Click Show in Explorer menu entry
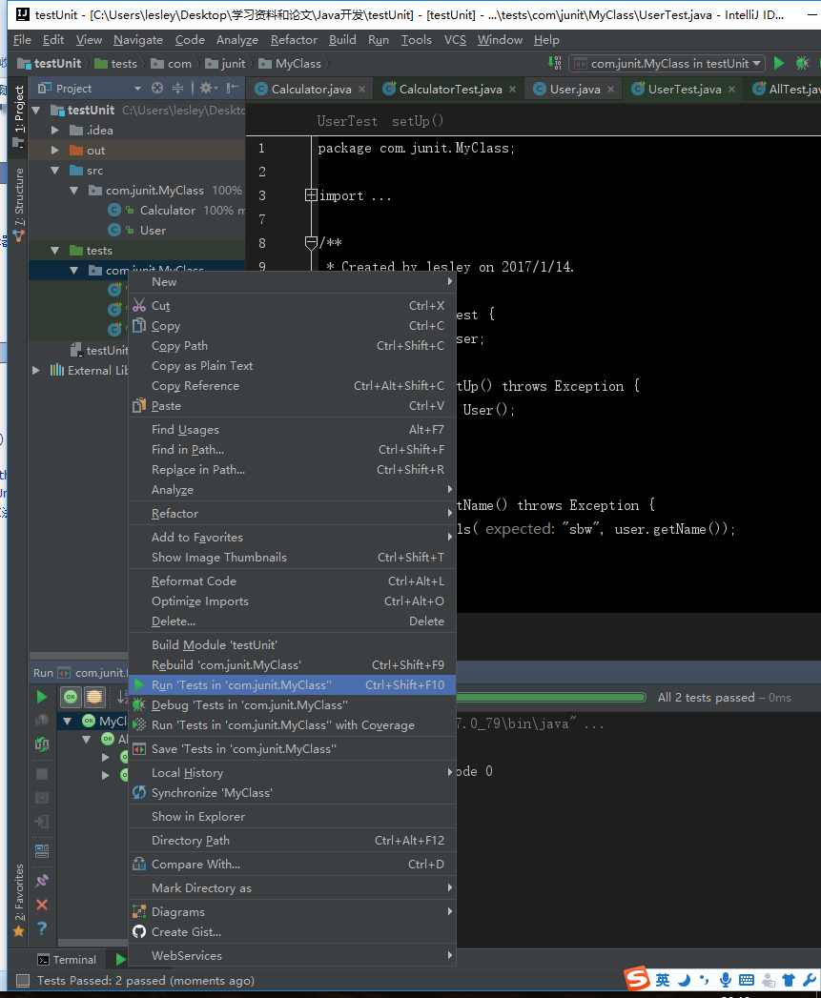 [293, 816]
